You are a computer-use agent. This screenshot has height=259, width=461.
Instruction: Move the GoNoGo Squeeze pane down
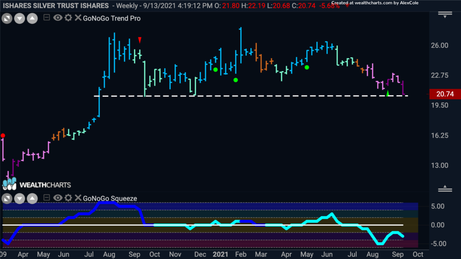[x=19, y=199]
